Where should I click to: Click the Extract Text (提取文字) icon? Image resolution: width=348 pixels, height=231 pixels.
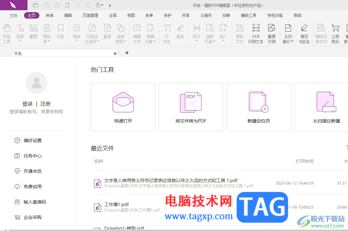[x=240, y=28]
